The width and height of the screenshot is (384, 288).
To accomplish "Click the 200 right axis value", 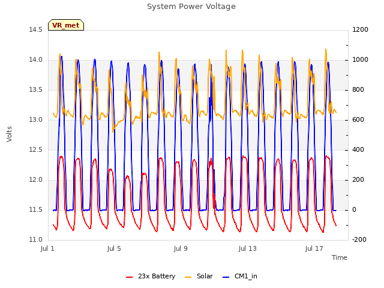I will pos(358,180).
